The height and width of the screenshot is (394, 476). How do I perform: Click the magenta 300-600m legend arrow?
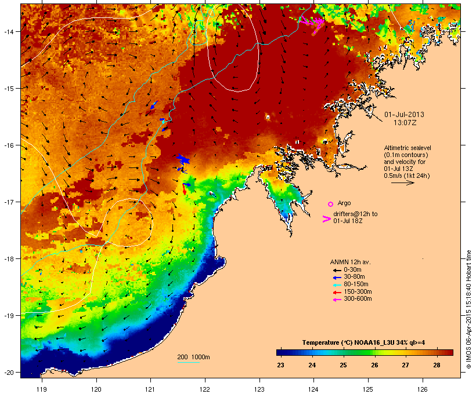point(337,300)
